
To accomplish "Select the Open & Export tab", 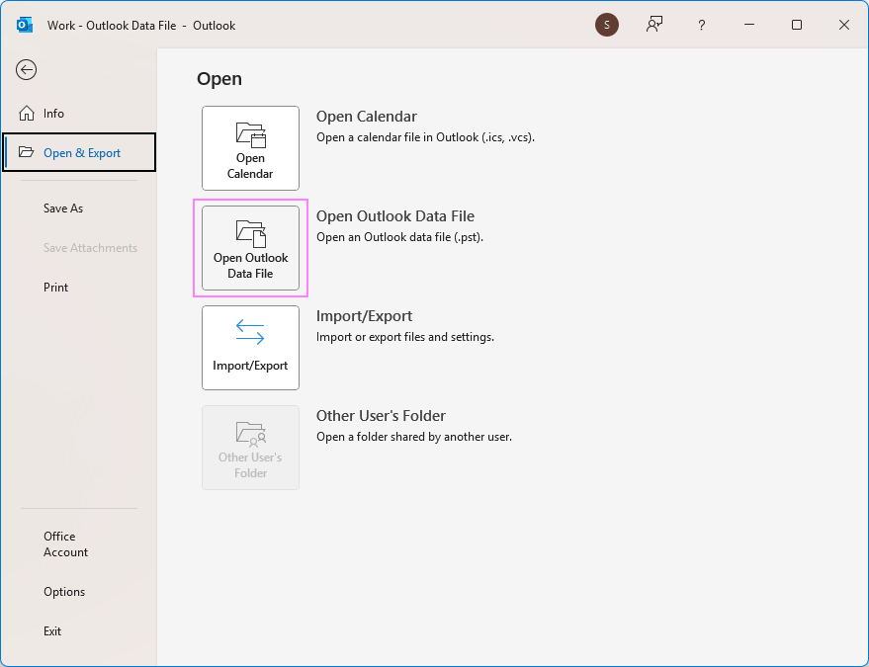I will pyautogui.click(x=79, y=152).
